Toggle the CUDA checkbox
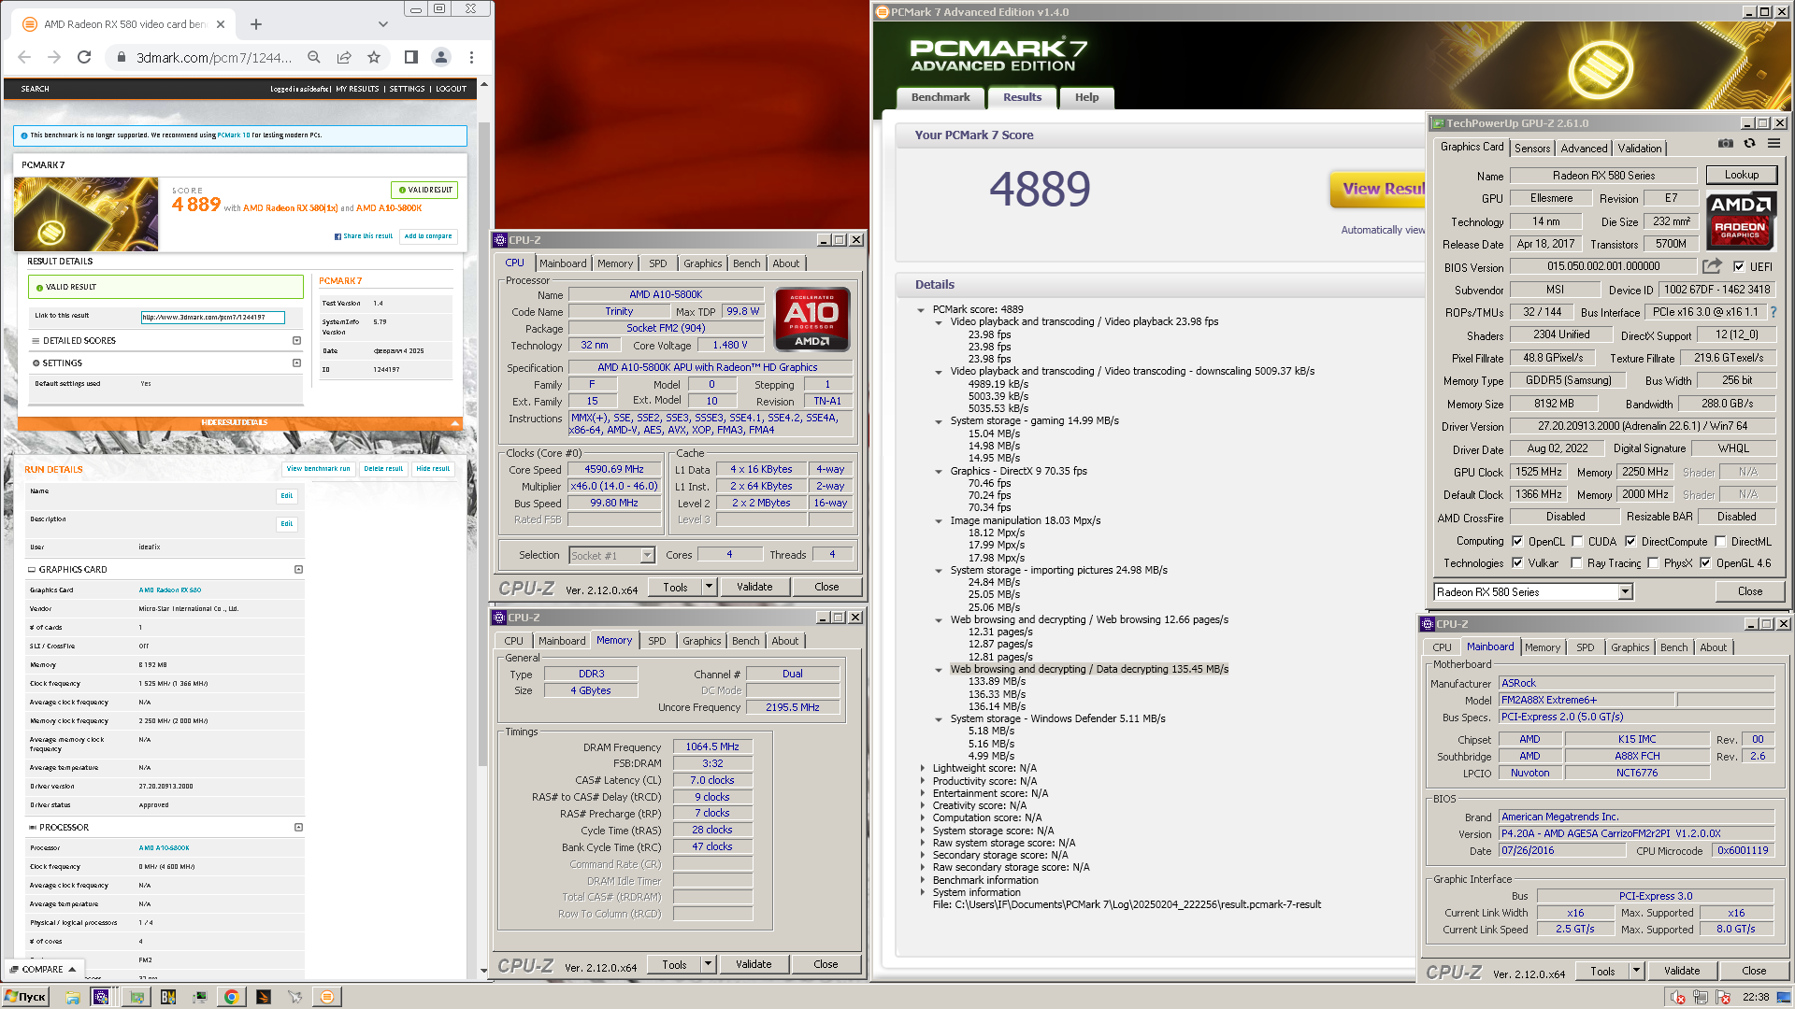Screen dimensions: 1795x1009 1577,542
